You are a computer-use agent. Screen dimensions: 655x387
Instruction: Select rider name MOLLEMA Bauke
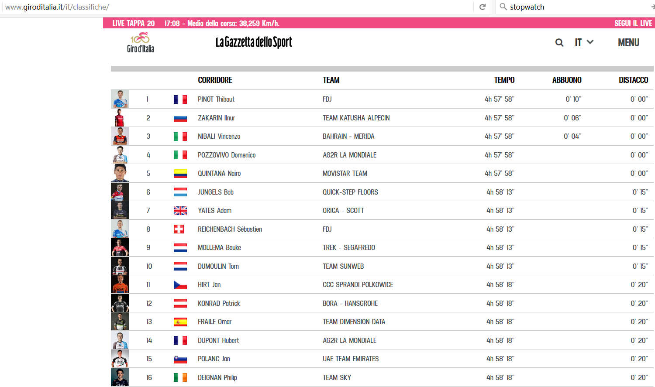(219, 248)
